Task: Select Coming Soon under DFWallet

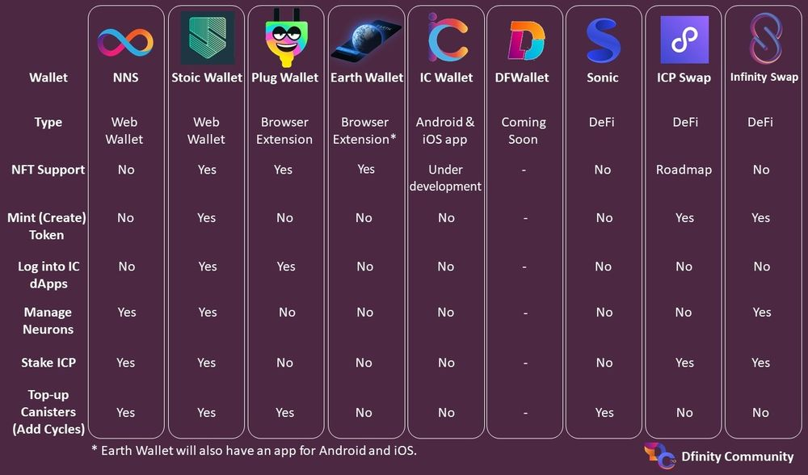Action: pyautogui.click(x=524, y=130)
